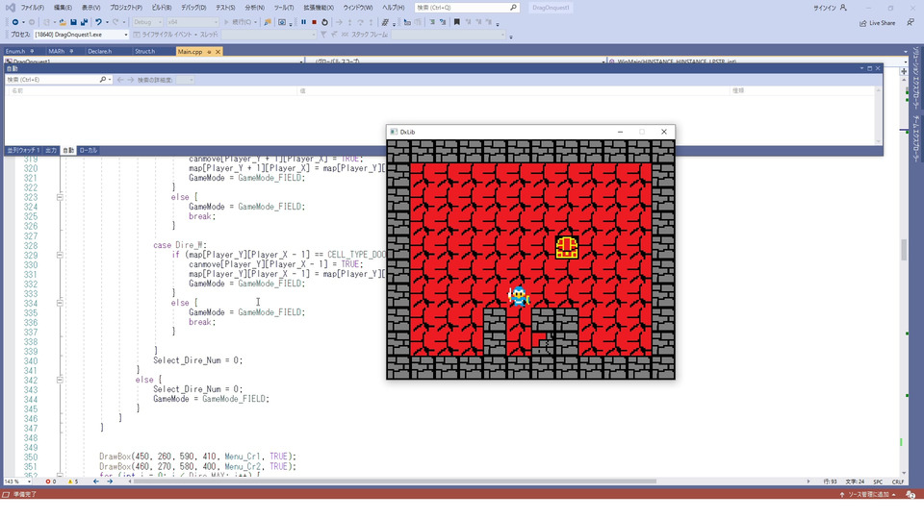Click the Save file icon
The image size is (924, 519).
pos(74,22)
